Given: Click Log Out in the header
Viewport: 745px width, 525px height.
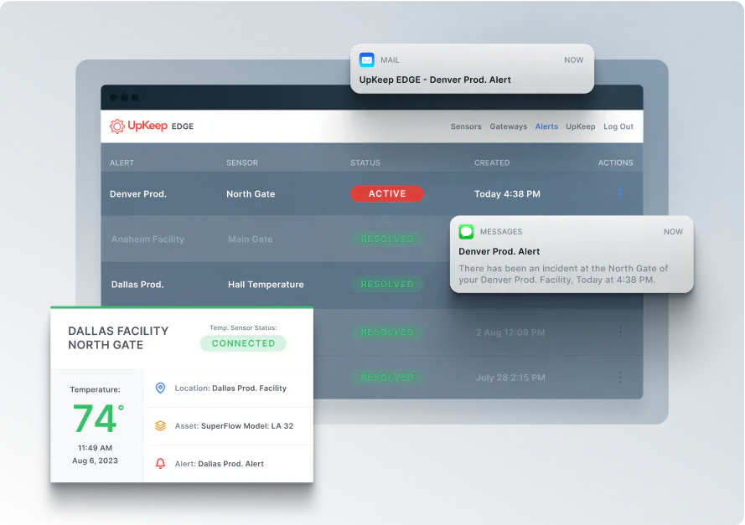Looking at the screenshot, I should pos(618,126).
